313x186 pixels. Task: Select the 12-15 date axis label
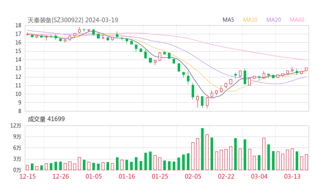pos(27,176)
